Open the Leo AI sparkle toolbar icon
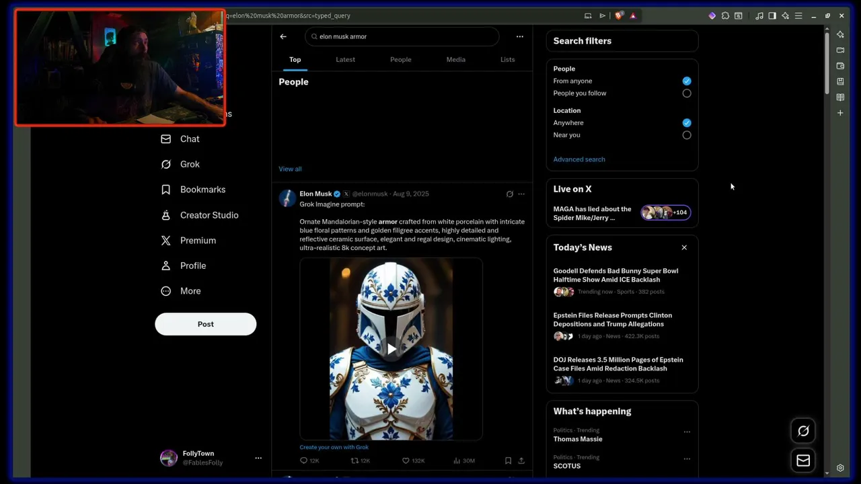Screen dimensions: 861x484 pyautogui.click(x=785, y=15)
